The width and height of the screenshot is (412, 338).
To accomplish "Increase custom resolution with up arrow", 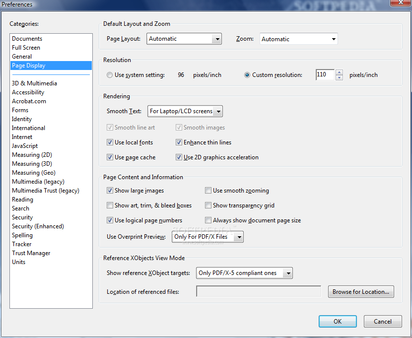I will [x=339, y=72].
